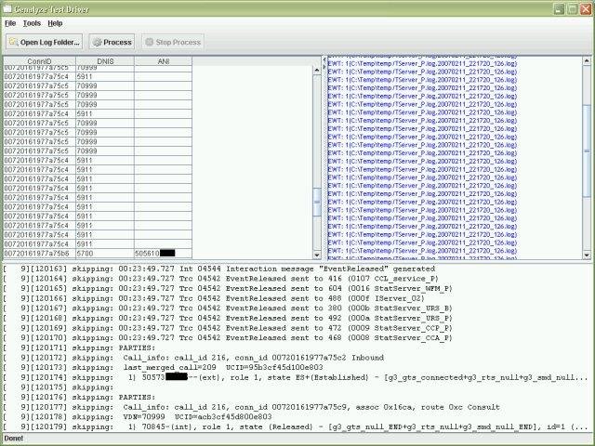
Task: Select log line [120166] sent to IServer_02
Action: tap(214, 298)
